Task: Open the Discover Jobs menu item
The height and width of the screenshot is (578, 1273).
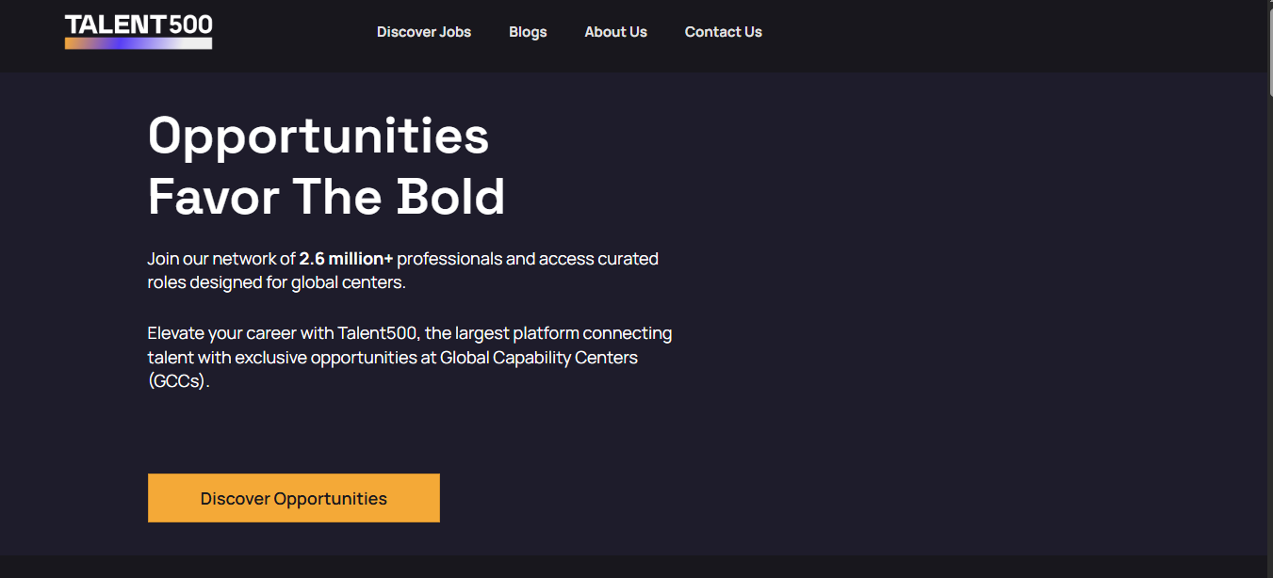Action: coord(424,32)
